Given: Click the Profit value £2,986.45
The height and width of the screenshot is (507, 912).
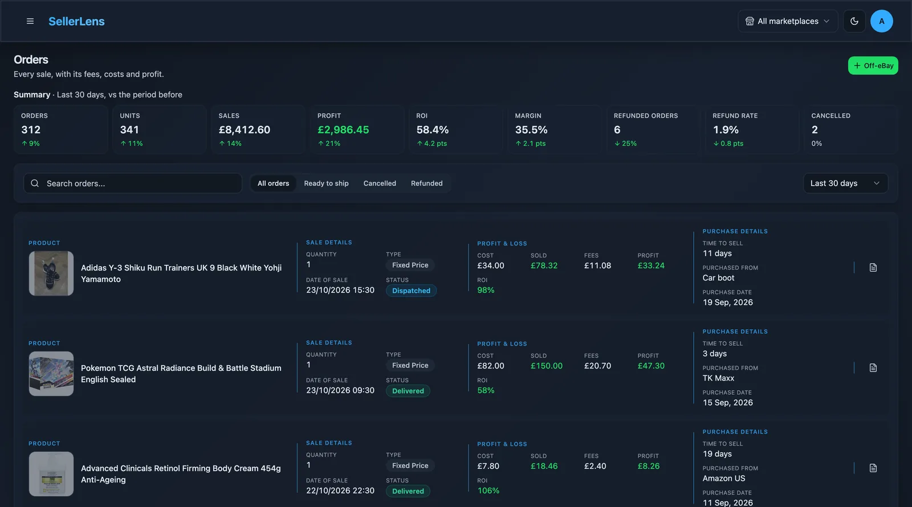Looking at the screenshot, I should pyautogui.click(x=343, y=130).
